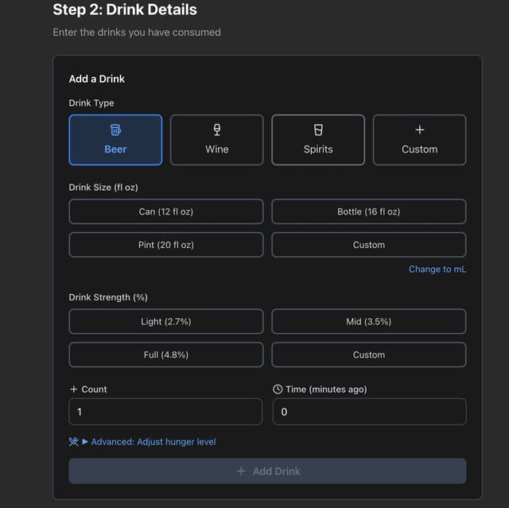Click the 'Drink Strength (%)' label
The image size is (509, 508).
point(108,297)
